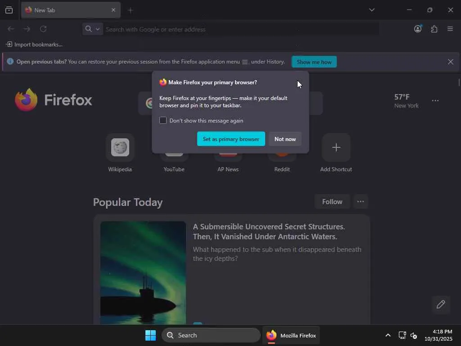Open the Windows Start menu
This screenshot has height=346, width=461.
point(150,335)
